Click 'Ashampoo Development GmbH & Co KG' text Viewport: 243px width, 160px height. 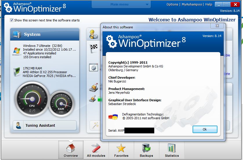point(136,66)
